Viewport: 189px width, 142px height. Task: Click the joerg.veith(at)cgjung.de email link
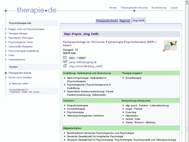tap(83, 62)
